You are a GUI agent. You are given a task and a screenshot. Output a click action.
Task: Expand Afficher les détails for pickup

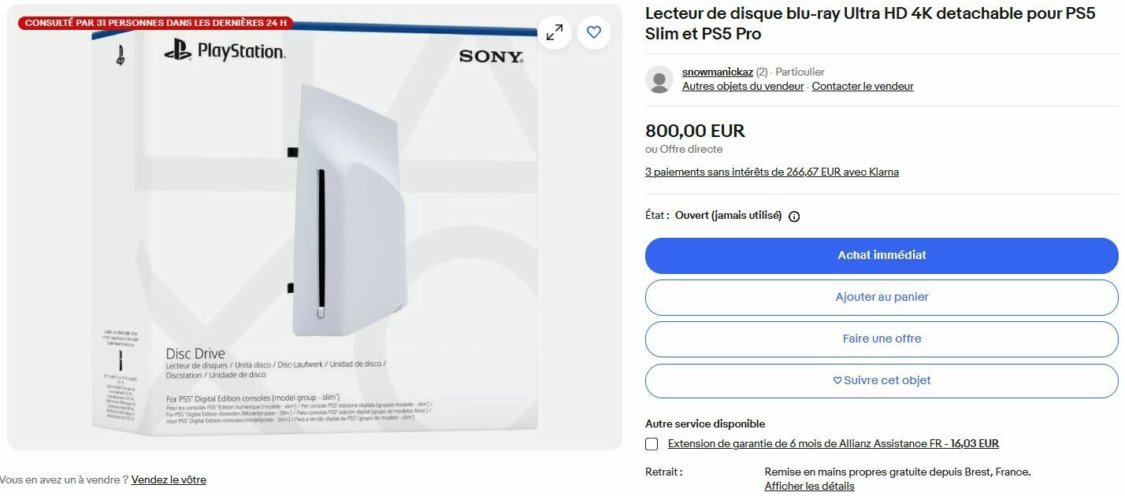coord(809,487)
